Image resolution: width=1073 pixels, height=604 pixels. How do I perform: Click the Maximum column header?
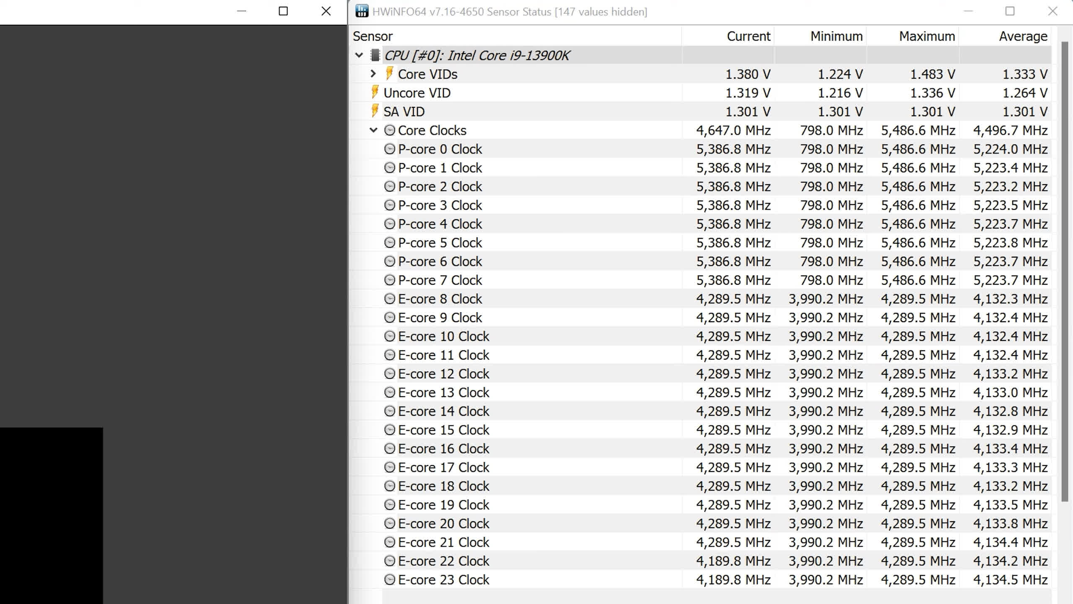click(913, 36)
